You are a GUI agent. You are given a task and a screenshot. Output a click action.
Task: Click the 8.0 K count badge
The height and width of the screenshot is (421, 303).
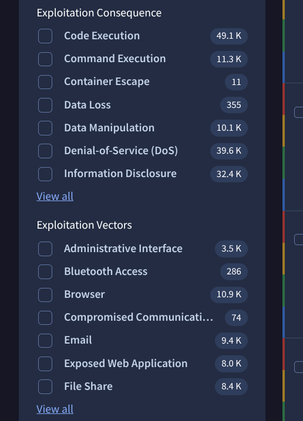point(231,364)
